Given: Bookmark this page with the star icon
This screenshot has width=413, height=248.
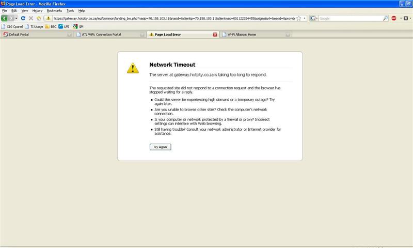Looking at the screenshot, I should click(x=299, y=18).
